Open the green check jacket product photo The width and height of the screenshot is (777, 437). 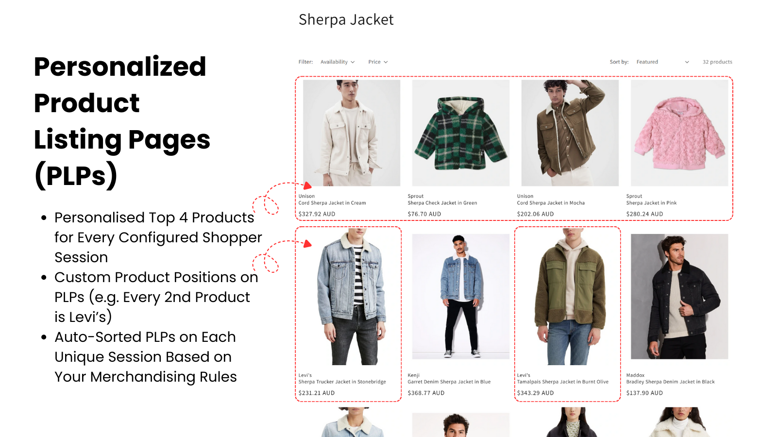(461, 133)
